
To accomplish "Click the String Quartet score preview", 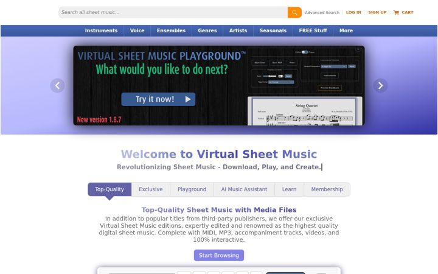I will 305,111.
